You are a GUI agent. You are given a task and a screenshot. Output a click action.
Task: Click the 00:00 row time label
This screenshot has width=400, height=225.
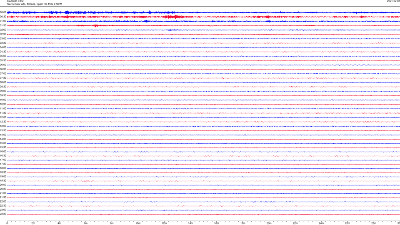3,12
